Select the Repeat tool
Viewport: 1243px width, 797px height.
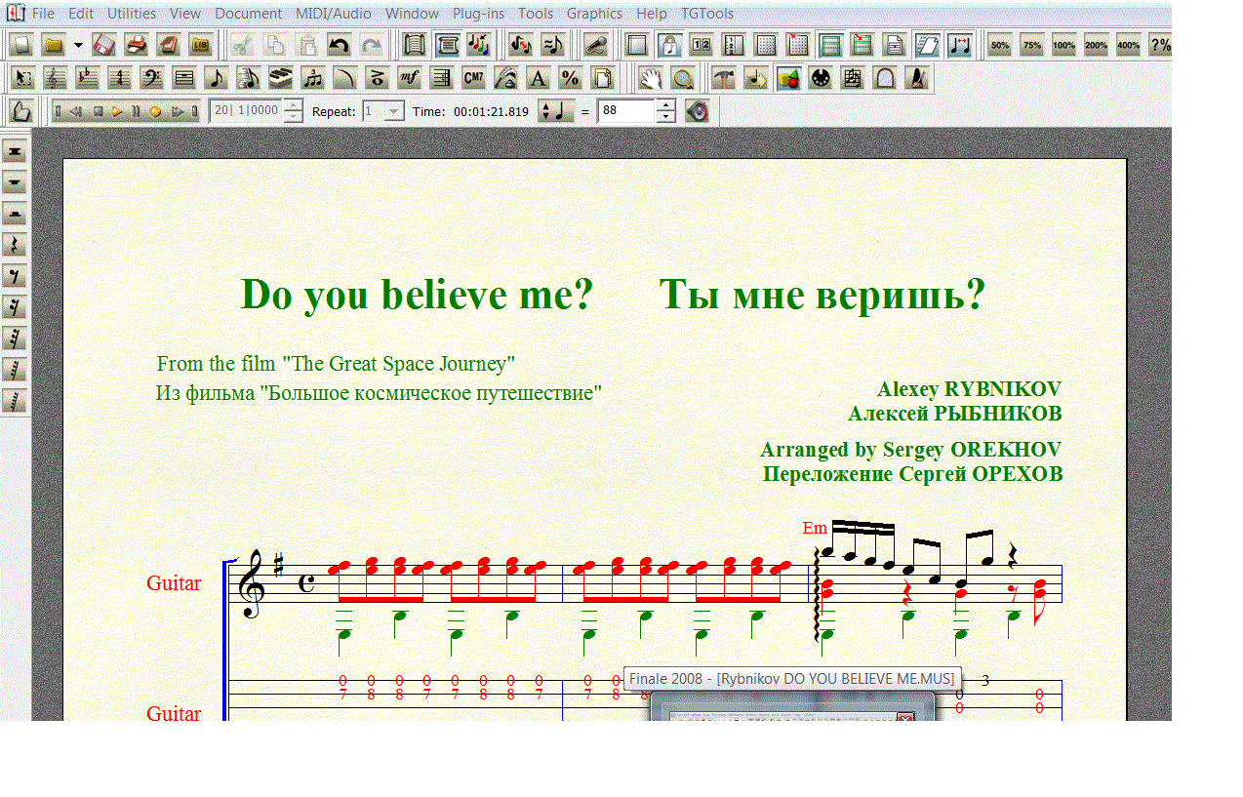[x=442, y=78]
